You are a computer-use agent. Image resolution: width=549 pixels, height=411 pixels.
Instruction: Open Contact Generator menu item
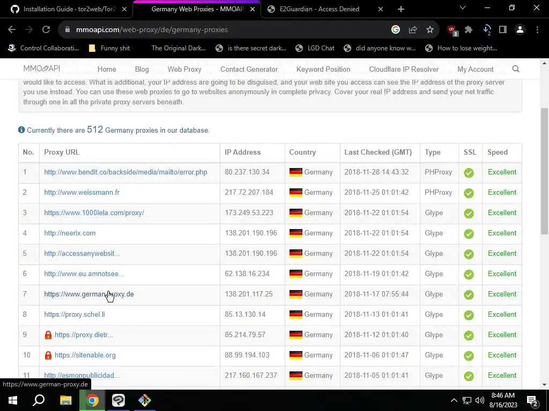point(249,69)
